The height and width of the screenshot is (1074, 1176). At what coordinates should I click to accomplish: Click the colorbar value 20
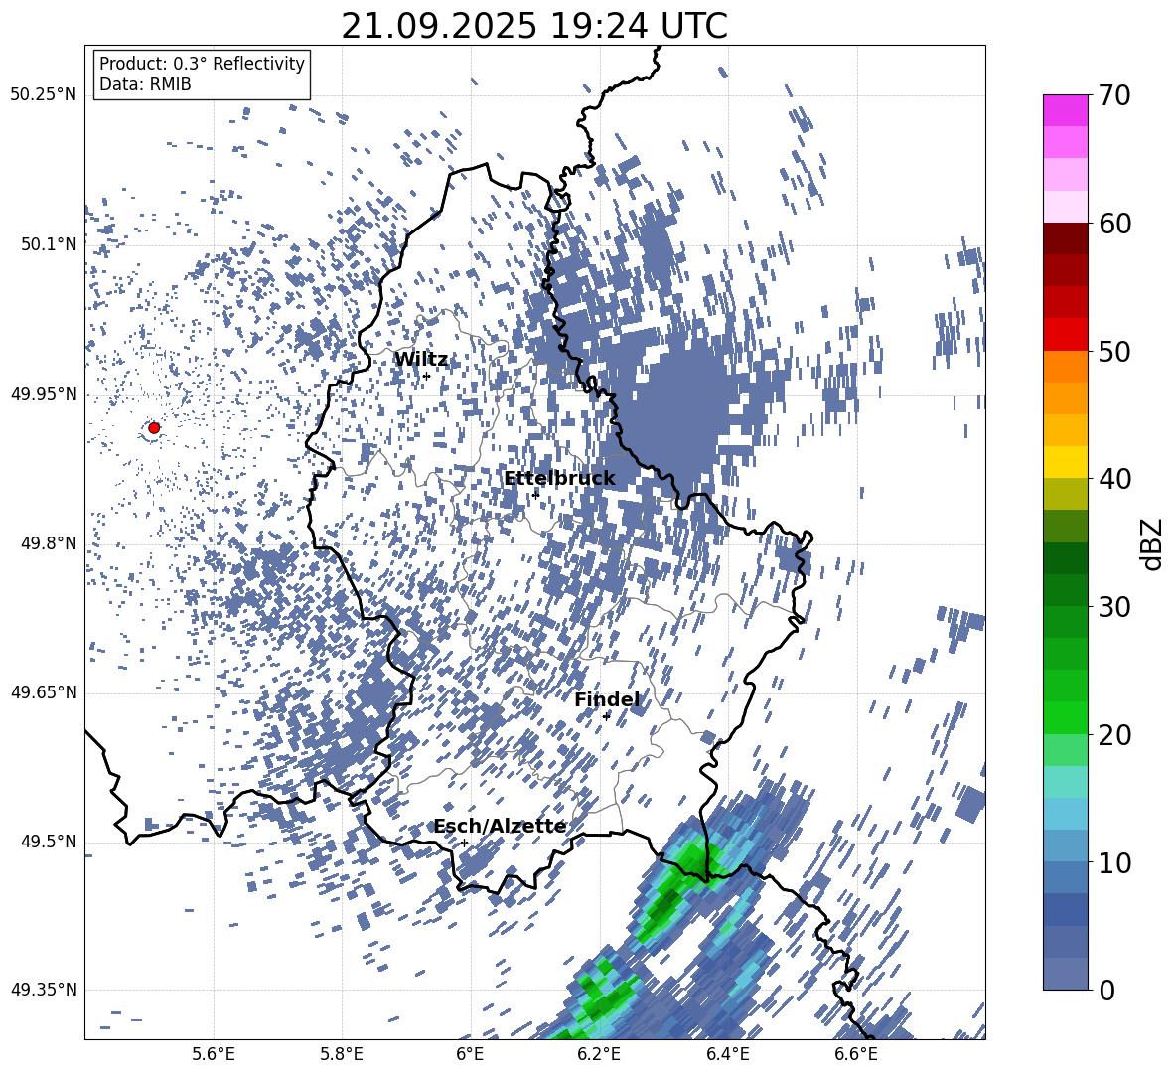pyautogui.click(x=1114, y=734)
